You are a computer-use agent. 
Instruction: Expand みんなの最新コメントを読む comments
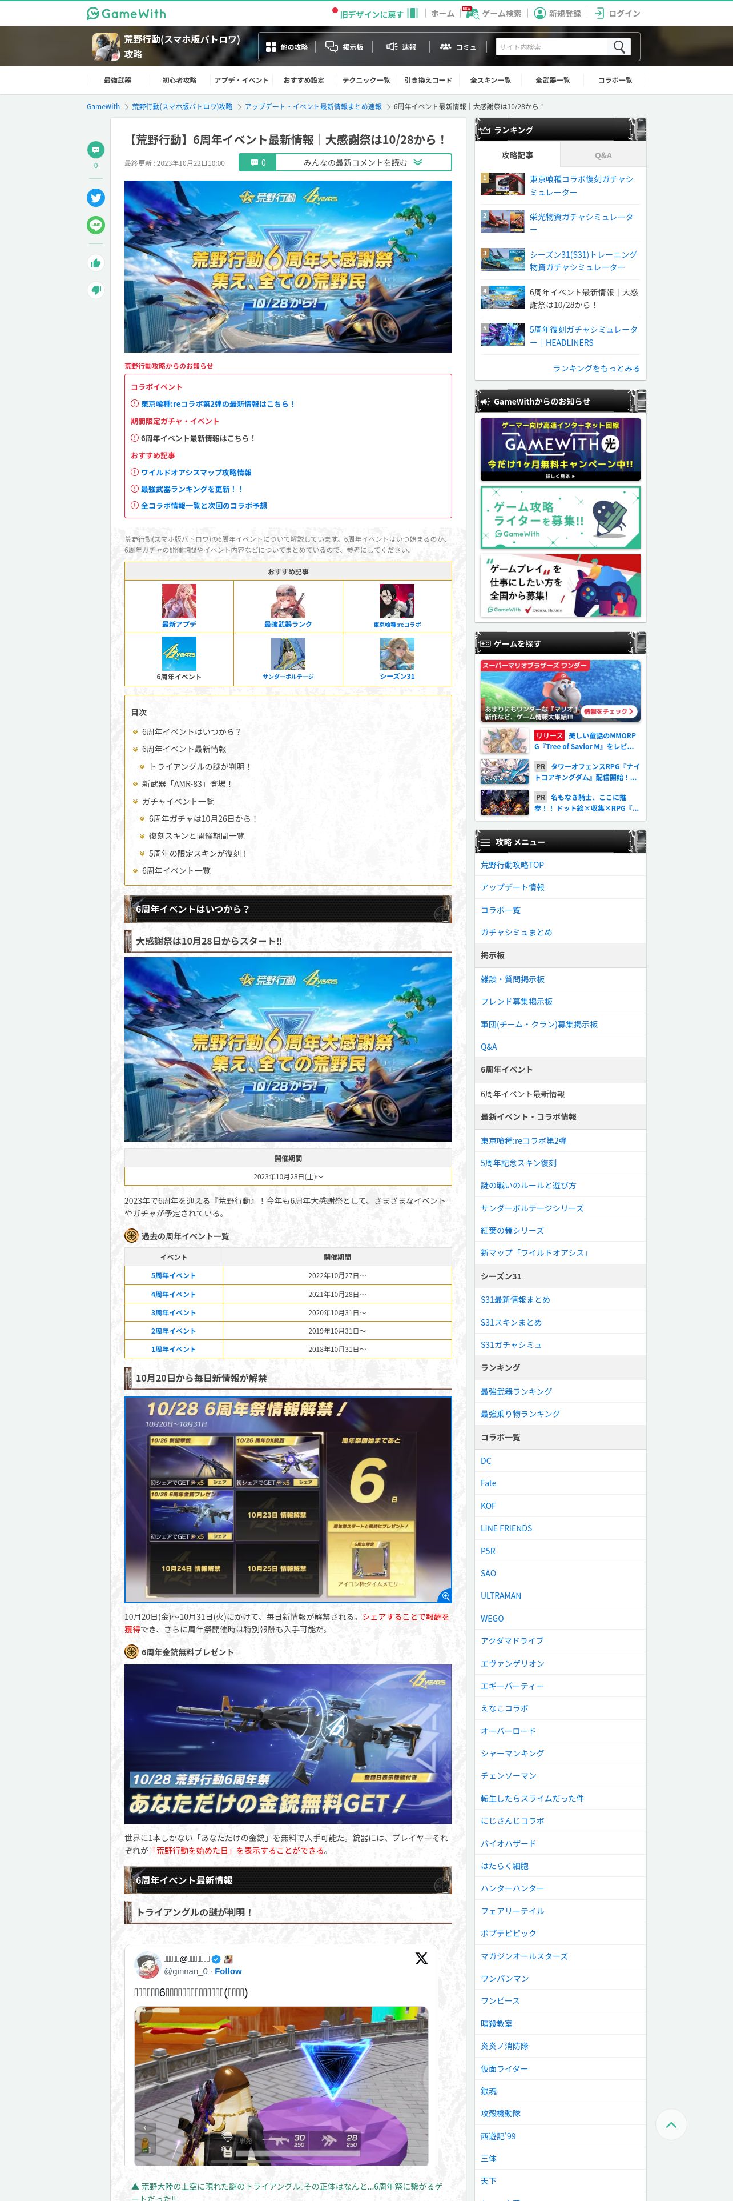(x=345, y=162)
